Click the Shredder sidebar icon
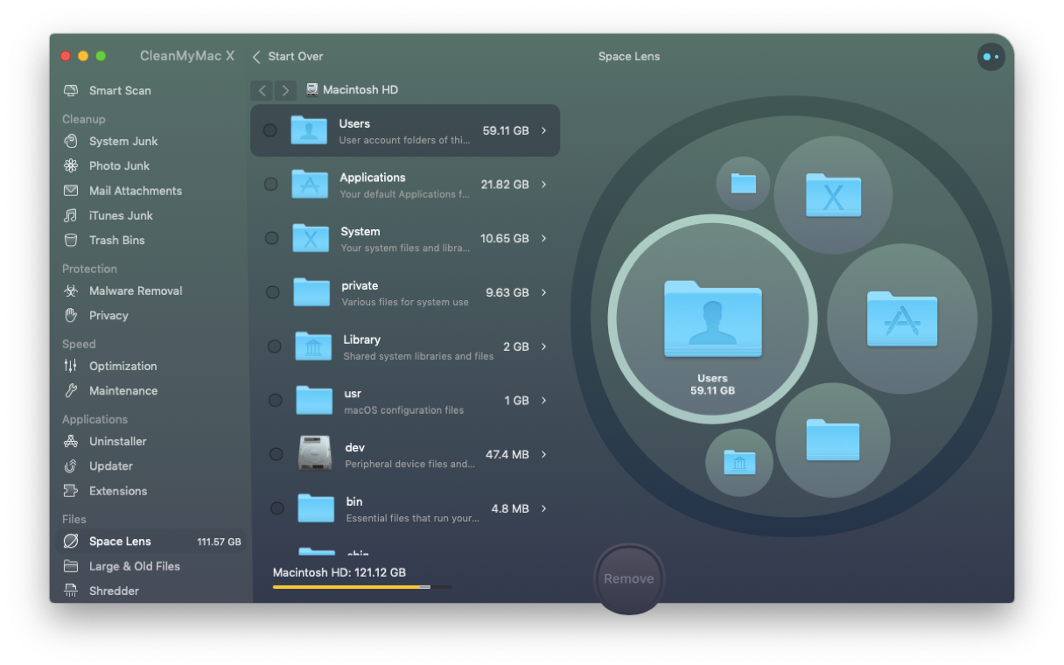 point(71,591)
